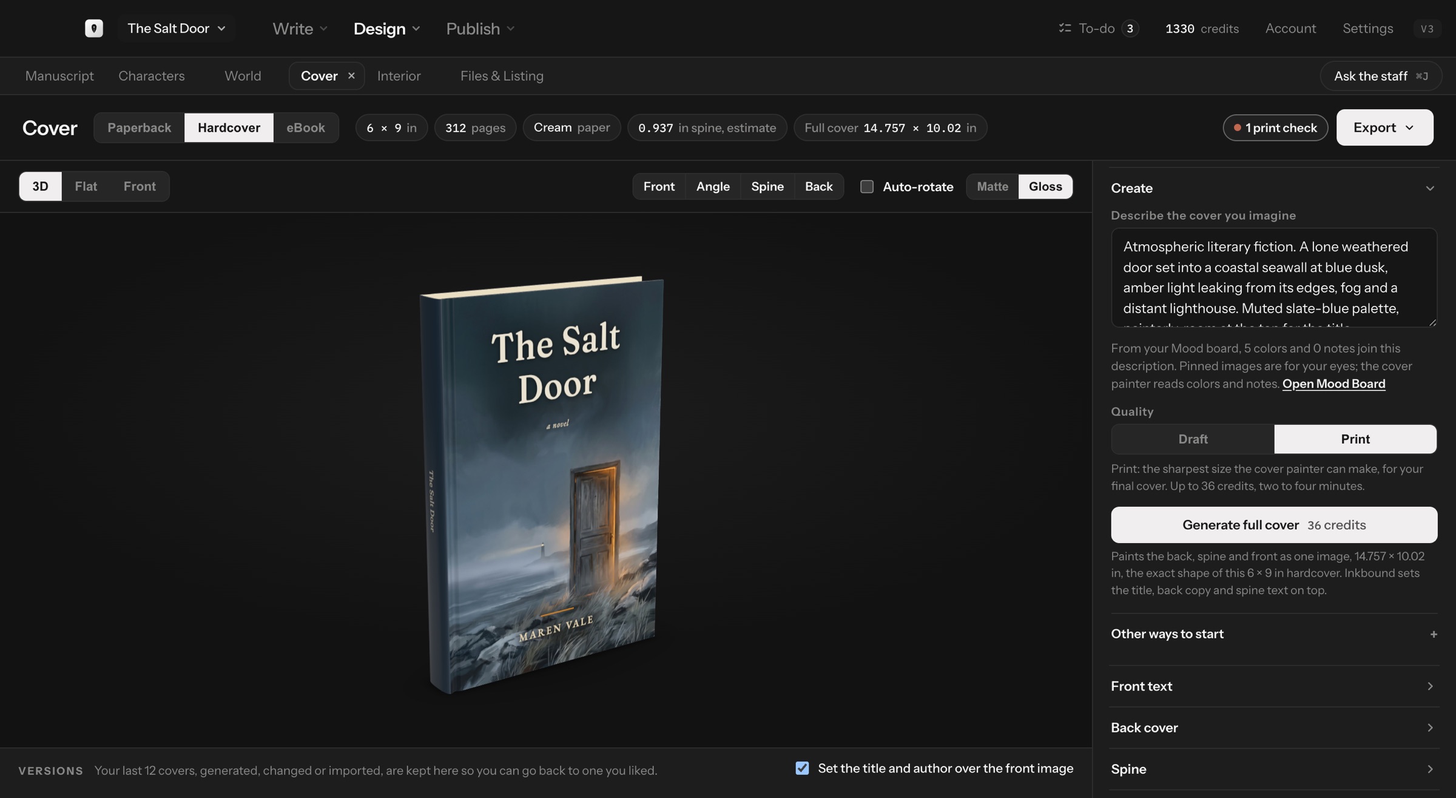Click the Inkbound app logo icon
Screen dimensions: 1456x798
click(93, 29)
